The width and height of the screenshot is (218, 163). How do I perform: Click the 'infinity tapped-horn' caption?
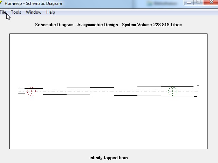pyautogui.click(x=109, y=158)
